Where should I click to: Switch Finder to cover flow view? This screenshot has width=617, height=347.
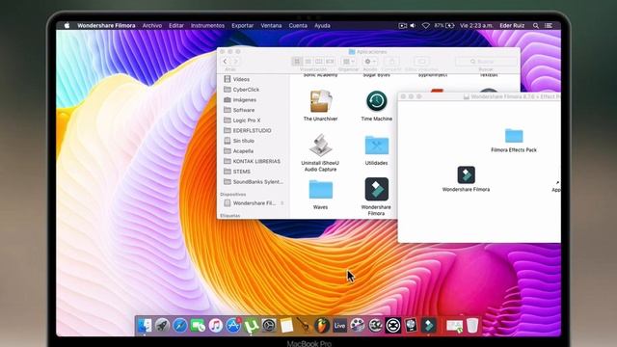(x=330, y=62)
